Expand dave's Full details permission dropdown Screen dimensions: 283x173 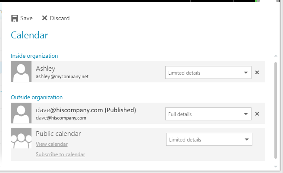tap(208, 114)
